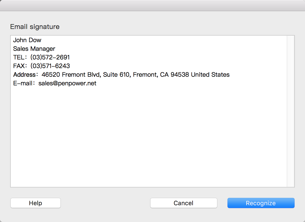
Task: Click the "FAX" label in signature text
Action: (19, 66)
